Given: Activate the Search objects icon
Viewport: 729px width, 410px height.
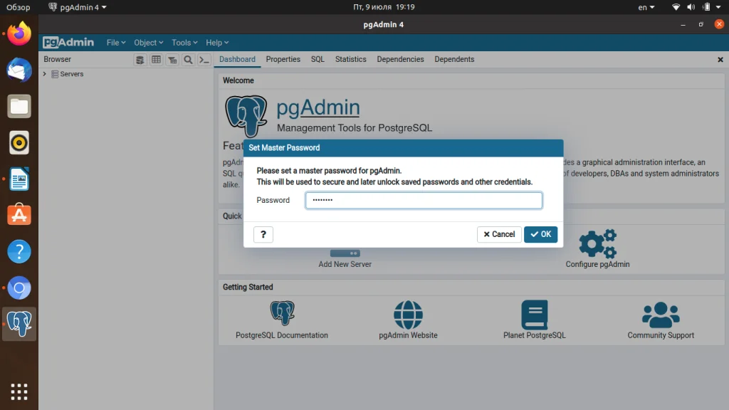Looking at the screenshot, I should tap(187, 60).
